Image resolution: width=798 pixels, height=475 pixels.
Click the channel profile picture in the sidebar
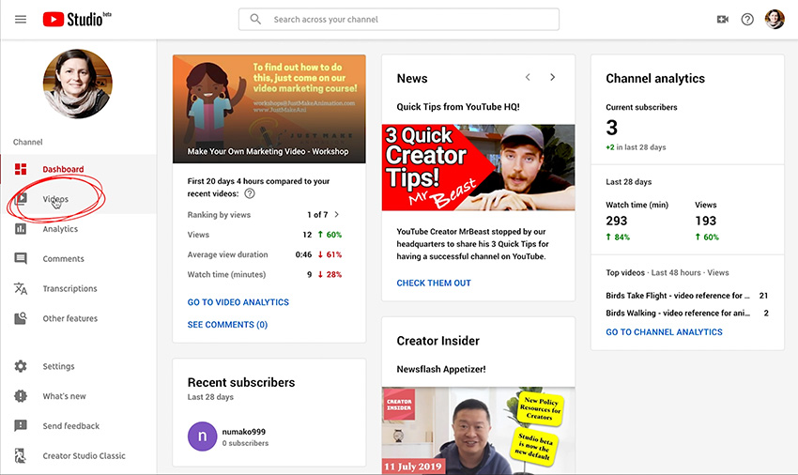[78, 84]
